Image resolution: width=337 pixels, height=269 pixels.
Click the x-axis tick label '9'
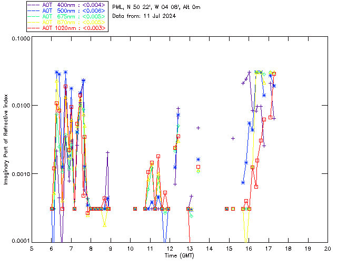(111, 249)
